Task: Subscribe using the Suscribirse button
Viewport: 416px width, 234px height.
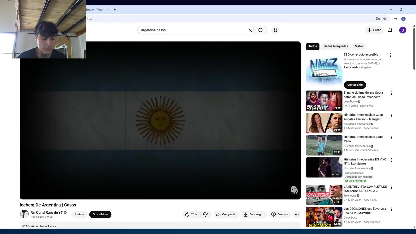Action: 100,214
